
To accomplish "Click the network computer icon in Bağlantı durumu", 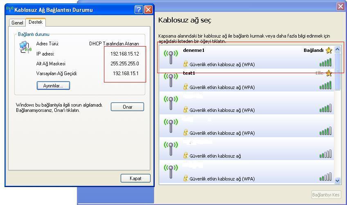I will [x=25, y=47].
